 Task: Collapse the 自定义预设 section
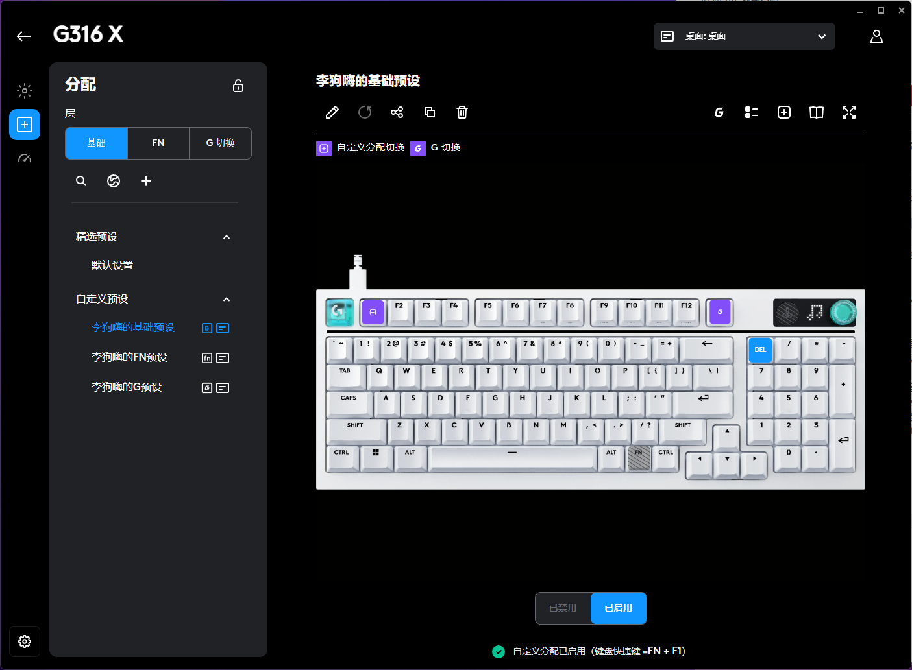(x=227, y=299)
